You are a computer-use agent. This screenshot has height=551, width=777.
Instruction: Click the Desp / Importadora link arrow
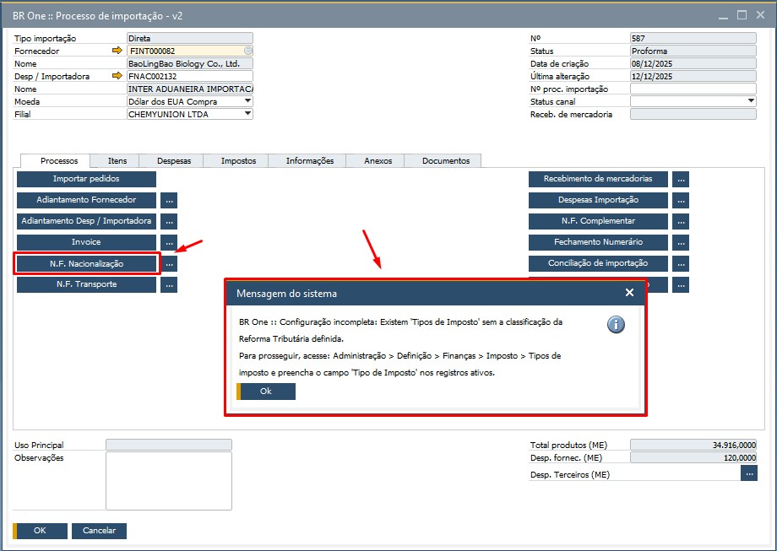click(x=117, y=76)
